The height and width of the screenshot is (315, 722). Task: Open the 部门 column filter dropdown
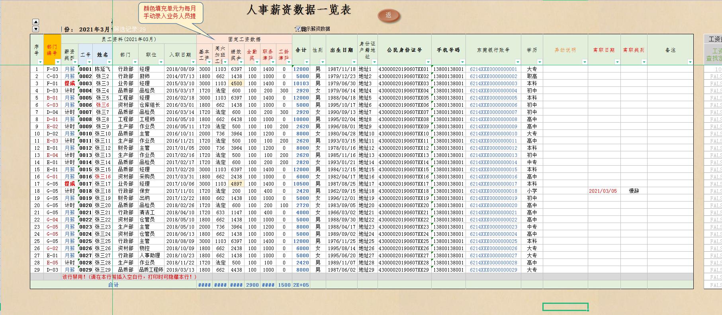pos(135,62)
